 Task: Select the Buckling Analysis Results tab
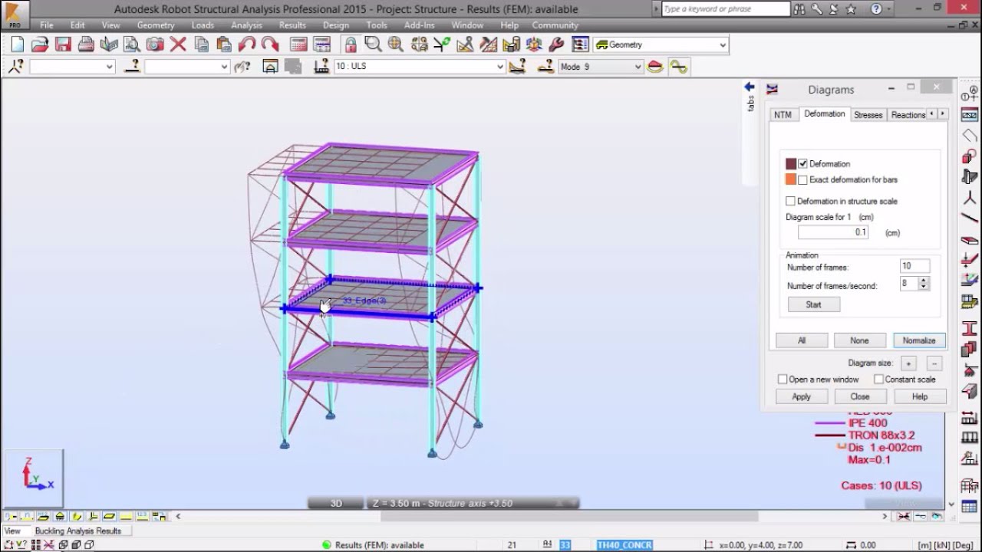pos(77,531)
